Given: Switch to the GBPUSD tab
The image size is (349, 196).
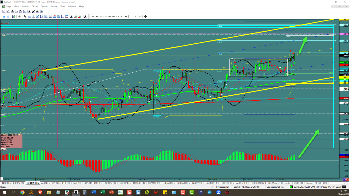Looking at the screenshot, I should click(87, 183).
